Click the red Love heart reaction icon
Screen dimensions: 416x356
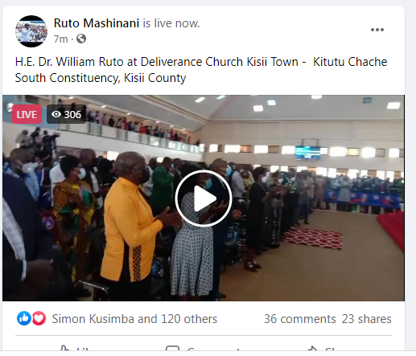(x=39, y=318)
